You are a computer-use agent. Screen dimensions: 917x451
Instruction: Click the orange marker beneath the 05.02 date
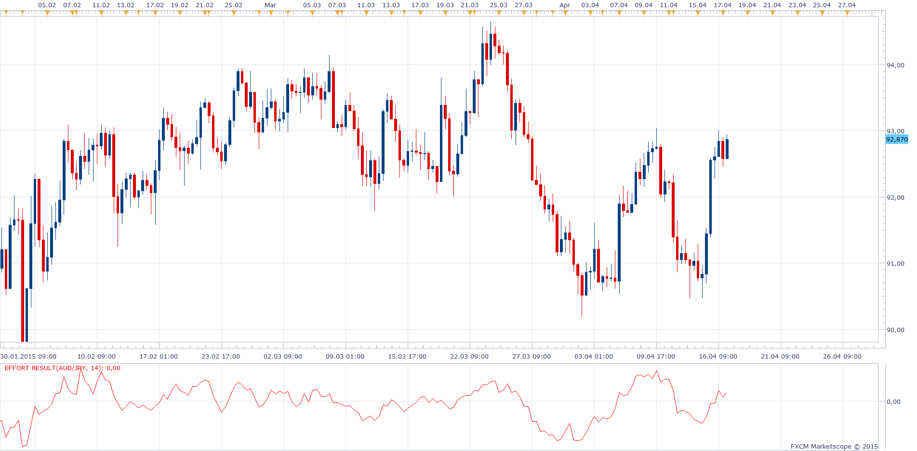pyautogui.click(x=47, y=13)
